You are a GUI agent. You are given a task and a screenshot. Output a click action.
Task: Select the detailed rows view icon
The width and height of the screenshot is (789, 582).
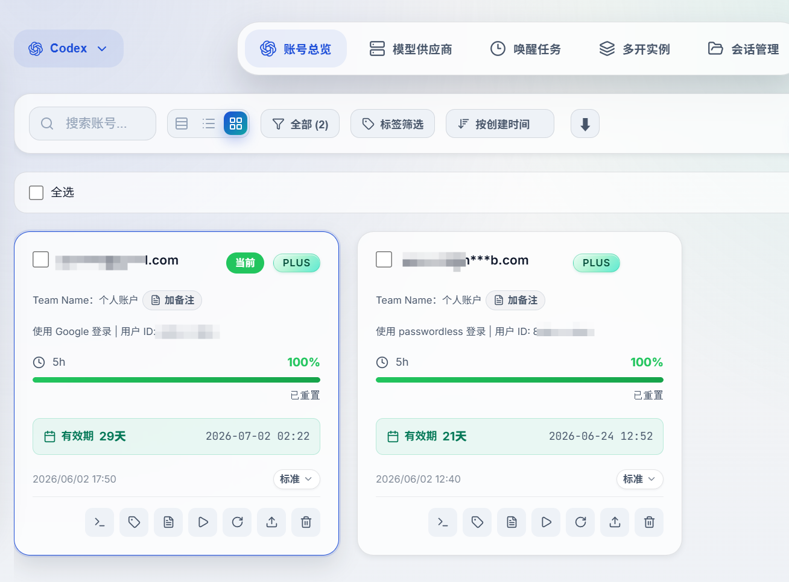(x=182, y=124)
